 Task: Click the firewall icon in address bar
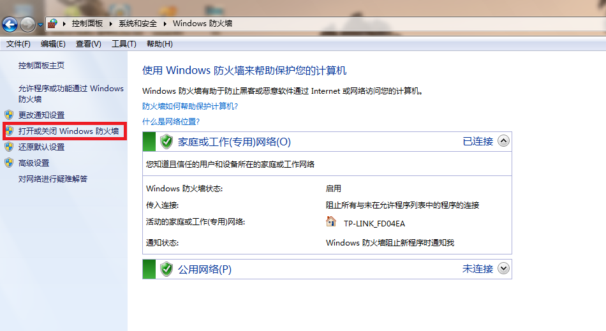click(x=52, y=24)
